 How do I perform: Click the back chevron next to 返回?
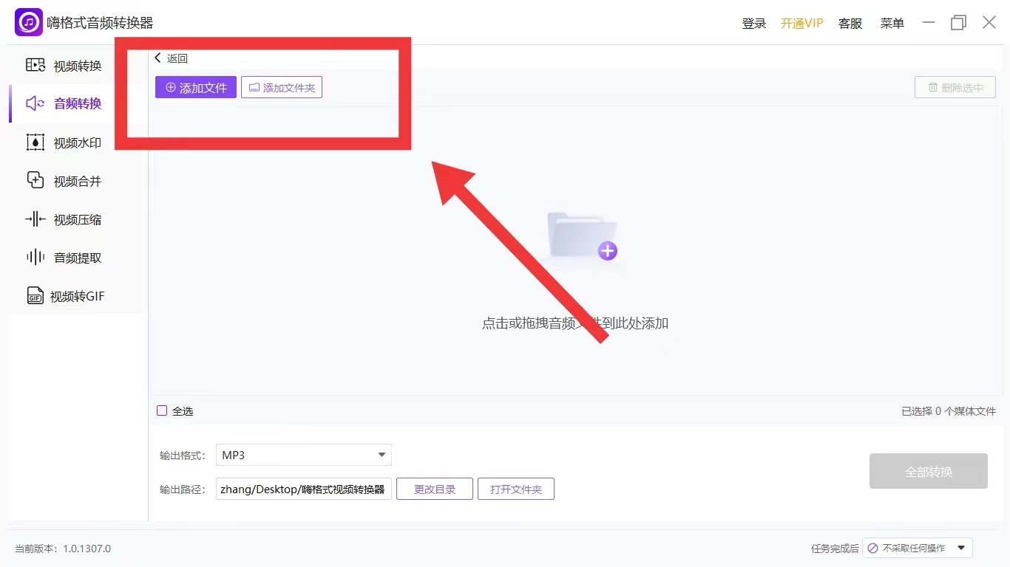pyautogui.click(x=158, y=58)
